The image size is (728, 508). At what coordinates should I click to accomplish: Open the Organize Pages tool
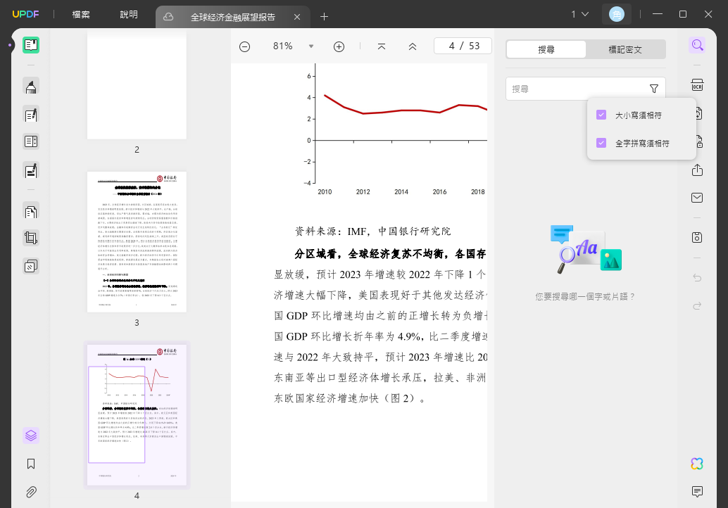point(31,212)
